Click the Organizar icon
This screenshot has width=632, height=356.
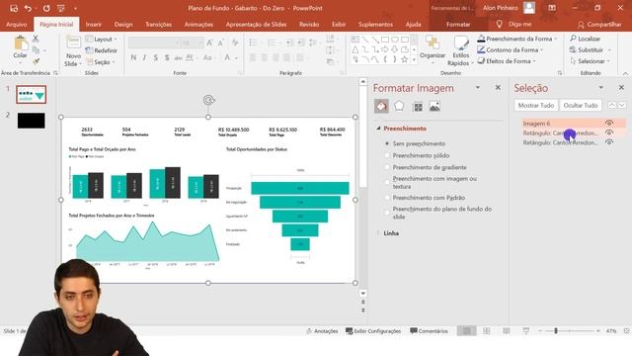coord(433,43)
